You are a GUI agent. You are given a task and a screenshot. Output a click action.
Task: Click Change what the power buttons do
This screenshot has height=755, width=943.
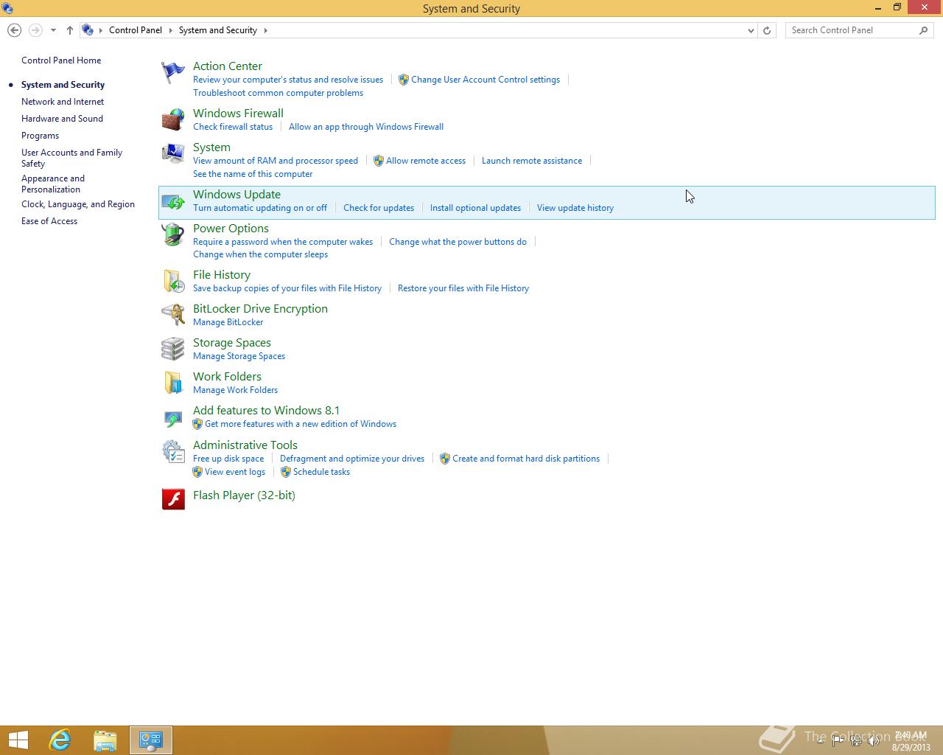click(x=458, y=242)
